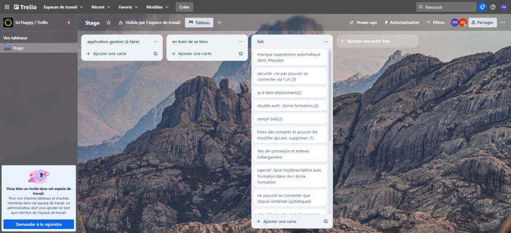Open the notifications rocket icon
This screenshot has width=511, height=233.
(483, 7)
